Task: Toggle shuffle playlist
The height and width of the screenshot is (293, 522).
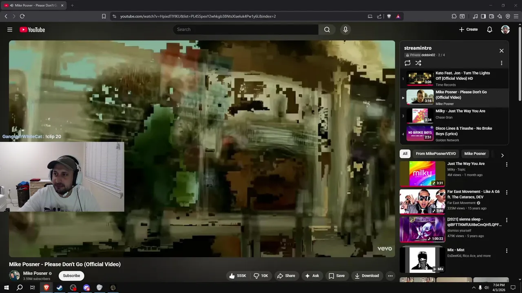Action: point(418,63)
